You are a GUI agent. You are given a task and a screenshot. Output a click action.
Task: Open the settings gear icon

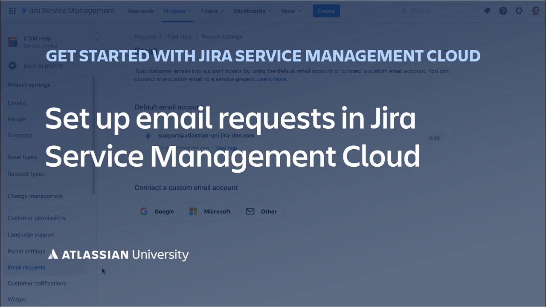[x=519, y=11]
